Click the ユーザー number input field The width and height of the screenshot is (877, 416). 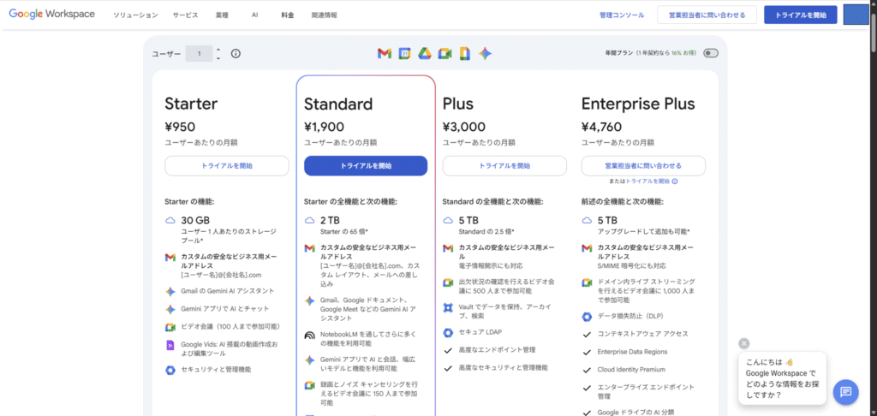(199, 54)
